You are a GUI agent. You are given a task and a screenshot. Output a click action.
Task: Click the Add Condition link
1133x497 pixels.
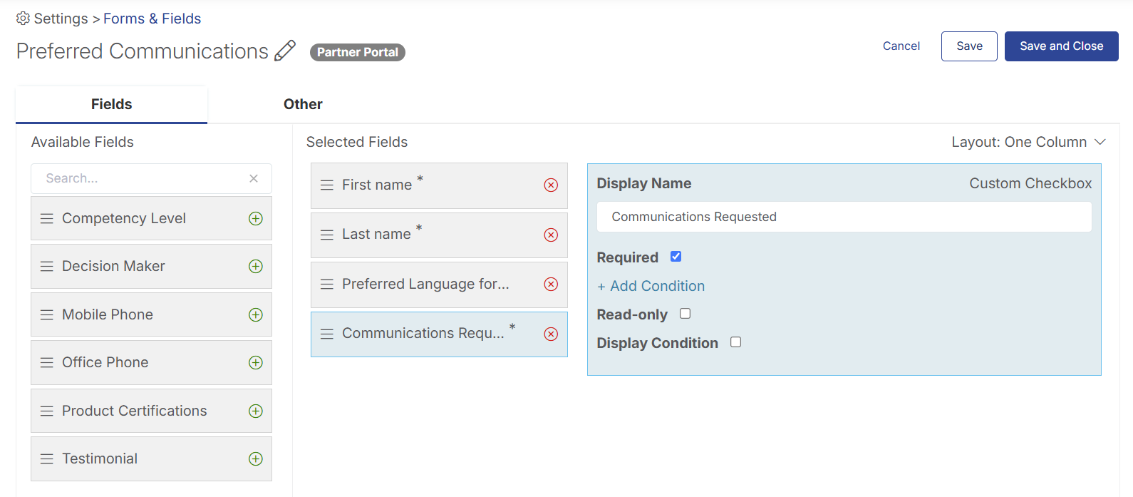click(x=651, y=287)
